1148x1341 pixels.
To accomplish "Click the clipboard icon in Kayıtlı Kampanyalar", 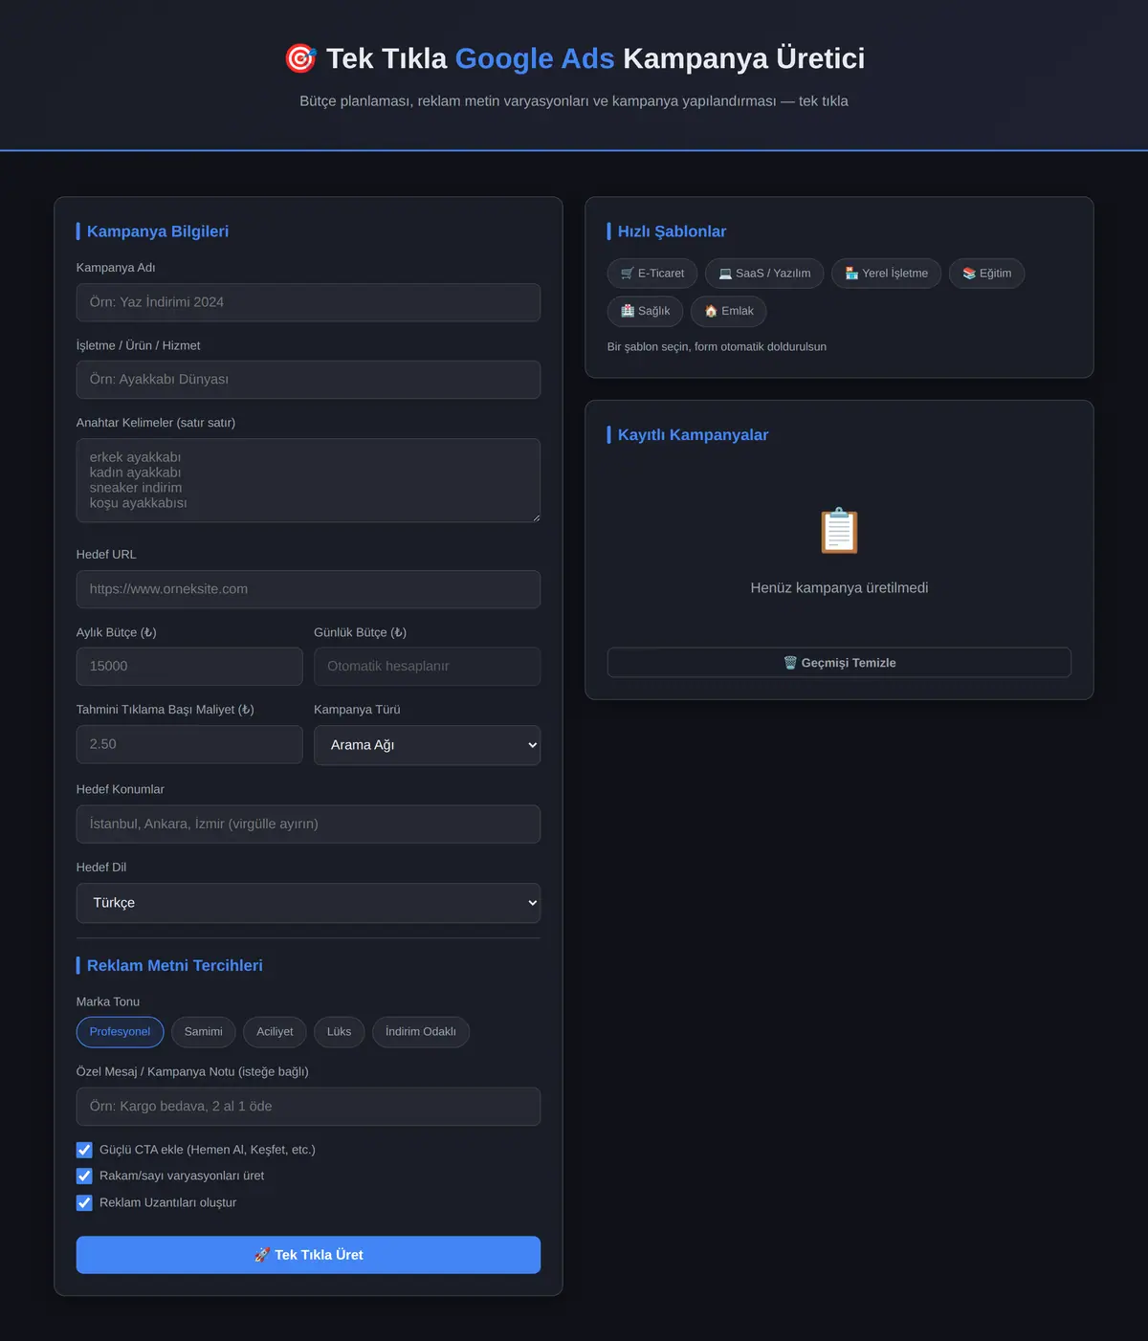I will [x=839, y=531].
